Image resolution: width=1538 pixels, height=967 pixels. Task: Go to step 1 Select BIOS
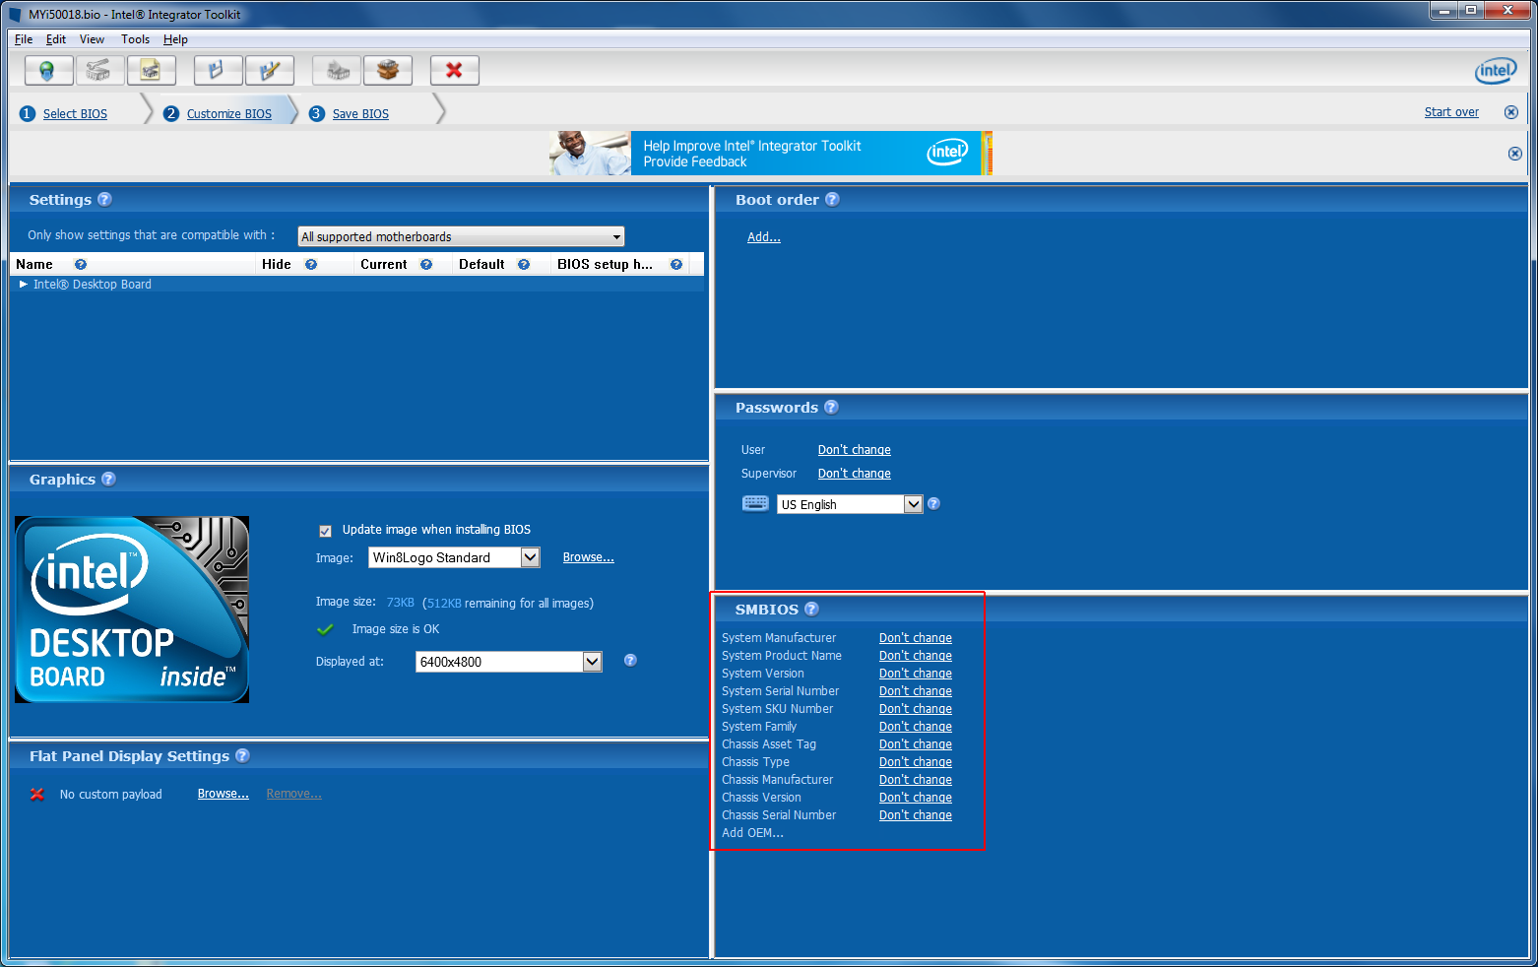click(75, 113)
